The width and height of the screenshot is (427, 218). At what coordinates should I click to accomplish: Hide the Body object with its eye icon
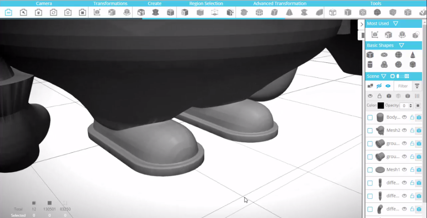(x=404, y=117)
